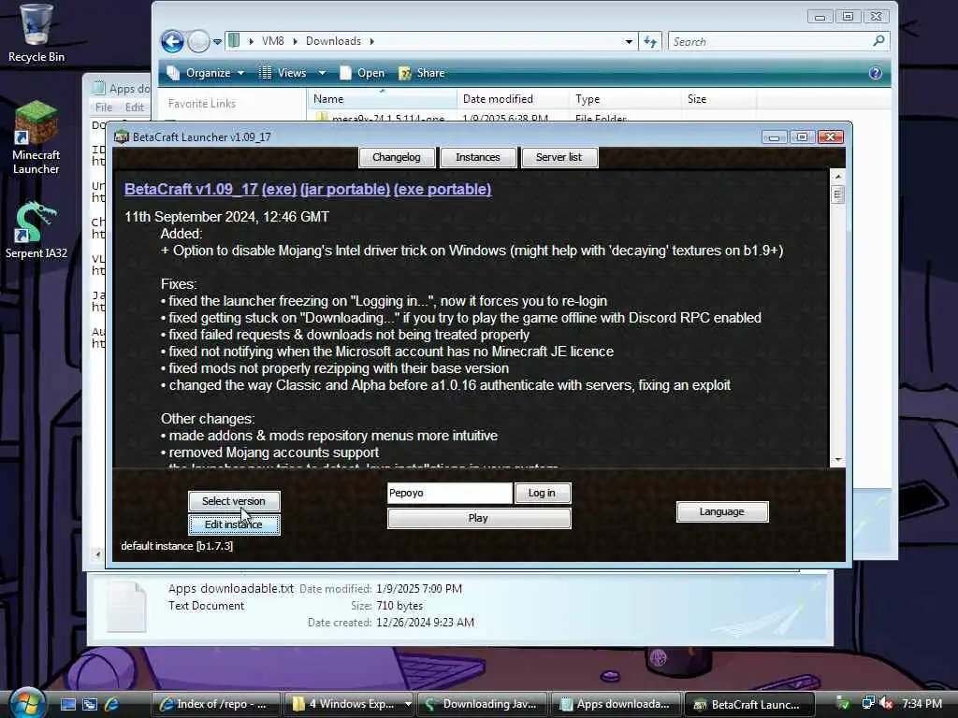Refresh the Downloads folder in Explorer
Screen dimensions: 958x718
click(x=650, y=41)
